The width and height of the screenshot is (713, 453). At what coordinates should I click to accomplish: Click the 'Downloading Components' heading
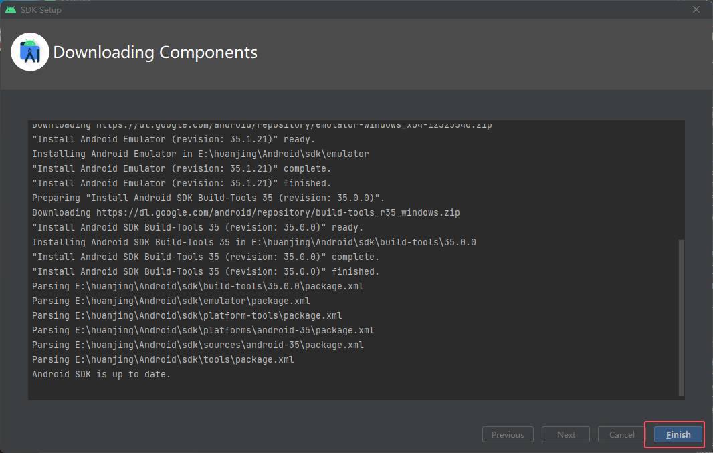coord(155,53)
